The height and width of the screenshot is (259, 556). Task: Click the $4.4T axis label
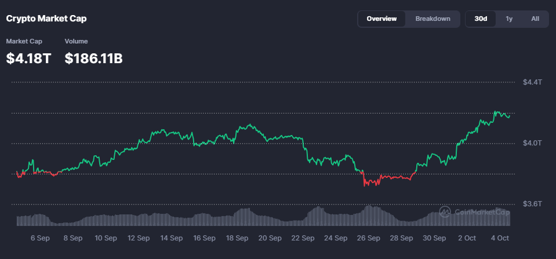pos(532,82)
